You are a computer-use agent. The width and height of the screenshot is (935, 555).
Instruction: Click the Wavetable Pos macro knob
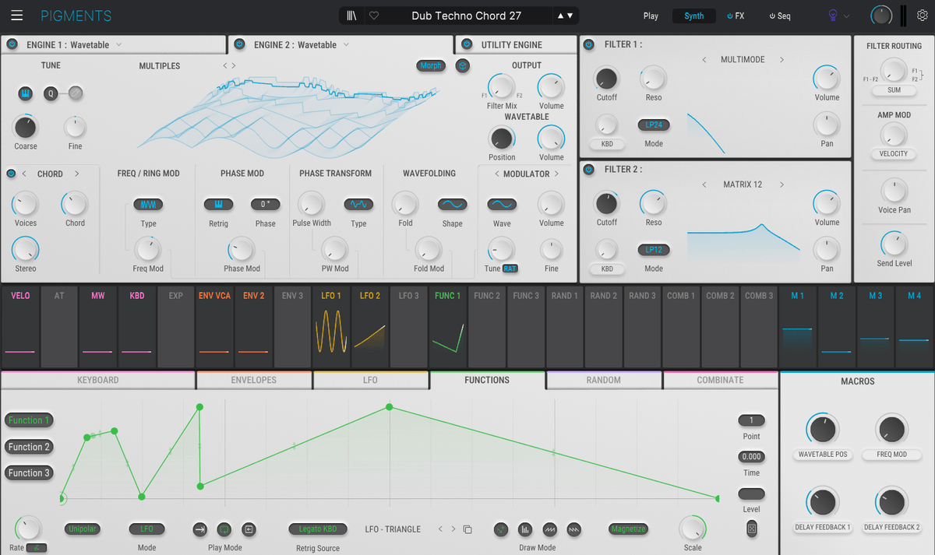click(x=823, y=429)
